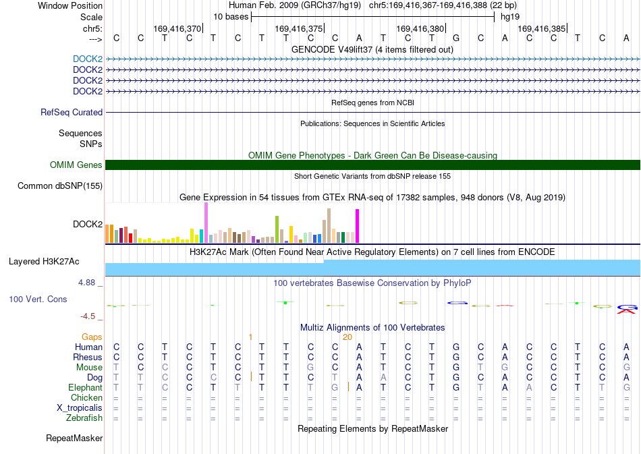The image size is (641, 454).
Task: Open RefSeq Curated track settings label
Action: point(72,112)
